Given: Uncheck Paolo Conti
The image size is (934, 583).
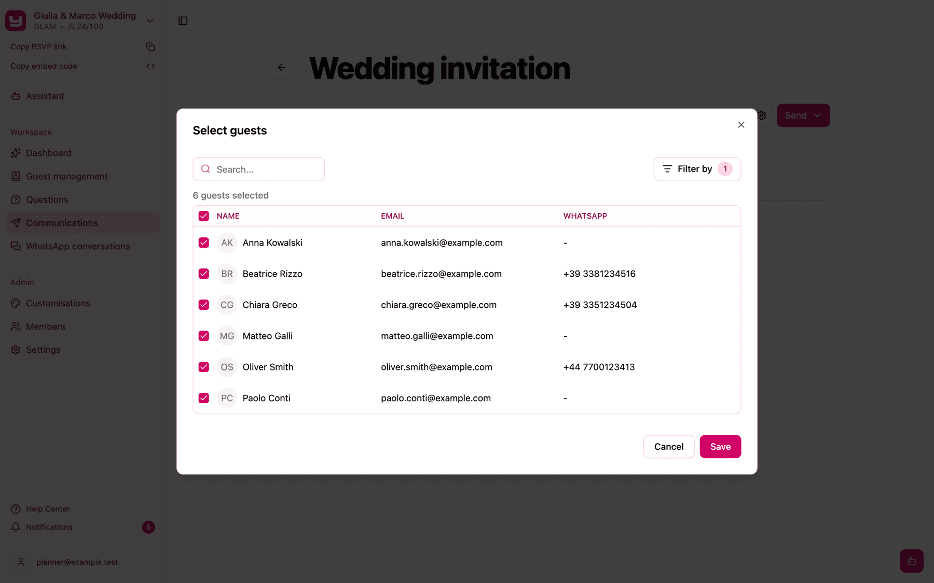Looking at the screenshot, I should pos(204,398).
